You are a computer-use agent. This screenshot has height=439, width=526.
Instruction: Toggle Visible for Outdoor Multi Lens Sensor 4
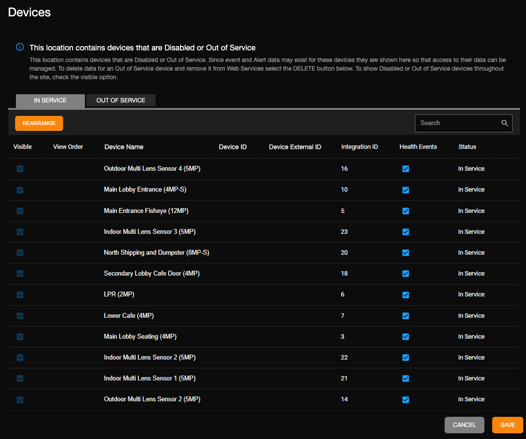point(20,169)
